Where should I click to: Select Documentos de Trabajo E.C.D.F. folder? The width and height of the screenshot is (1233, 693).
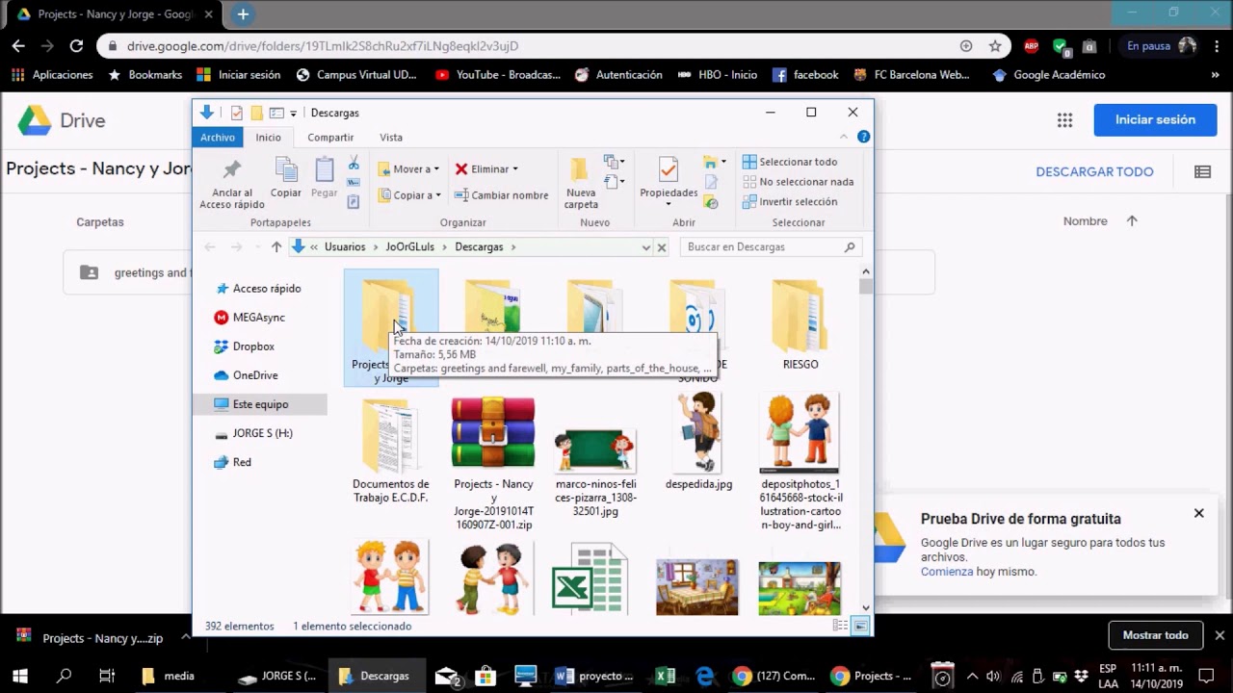[x=390, y=450]
